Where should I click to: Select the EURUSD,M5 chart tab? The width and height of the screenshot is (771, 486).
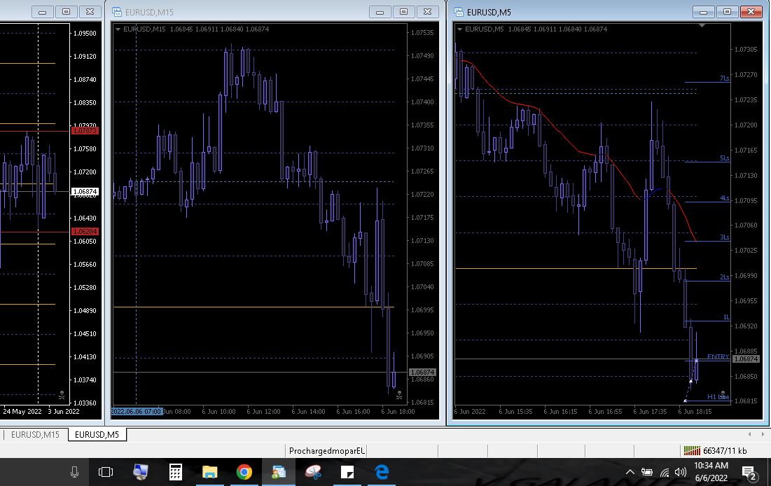click(x=97, y=435)
